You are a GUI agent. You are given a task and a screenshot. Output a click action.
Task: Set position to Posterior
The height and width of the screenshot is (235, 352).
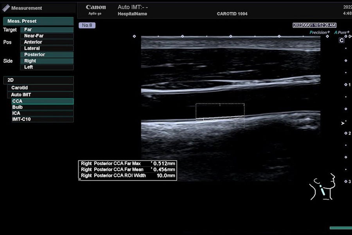tap(47, 55)
